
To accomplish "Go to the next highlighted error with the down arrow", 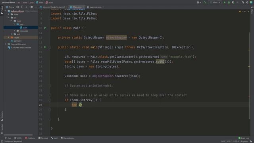I will [248, 12].
